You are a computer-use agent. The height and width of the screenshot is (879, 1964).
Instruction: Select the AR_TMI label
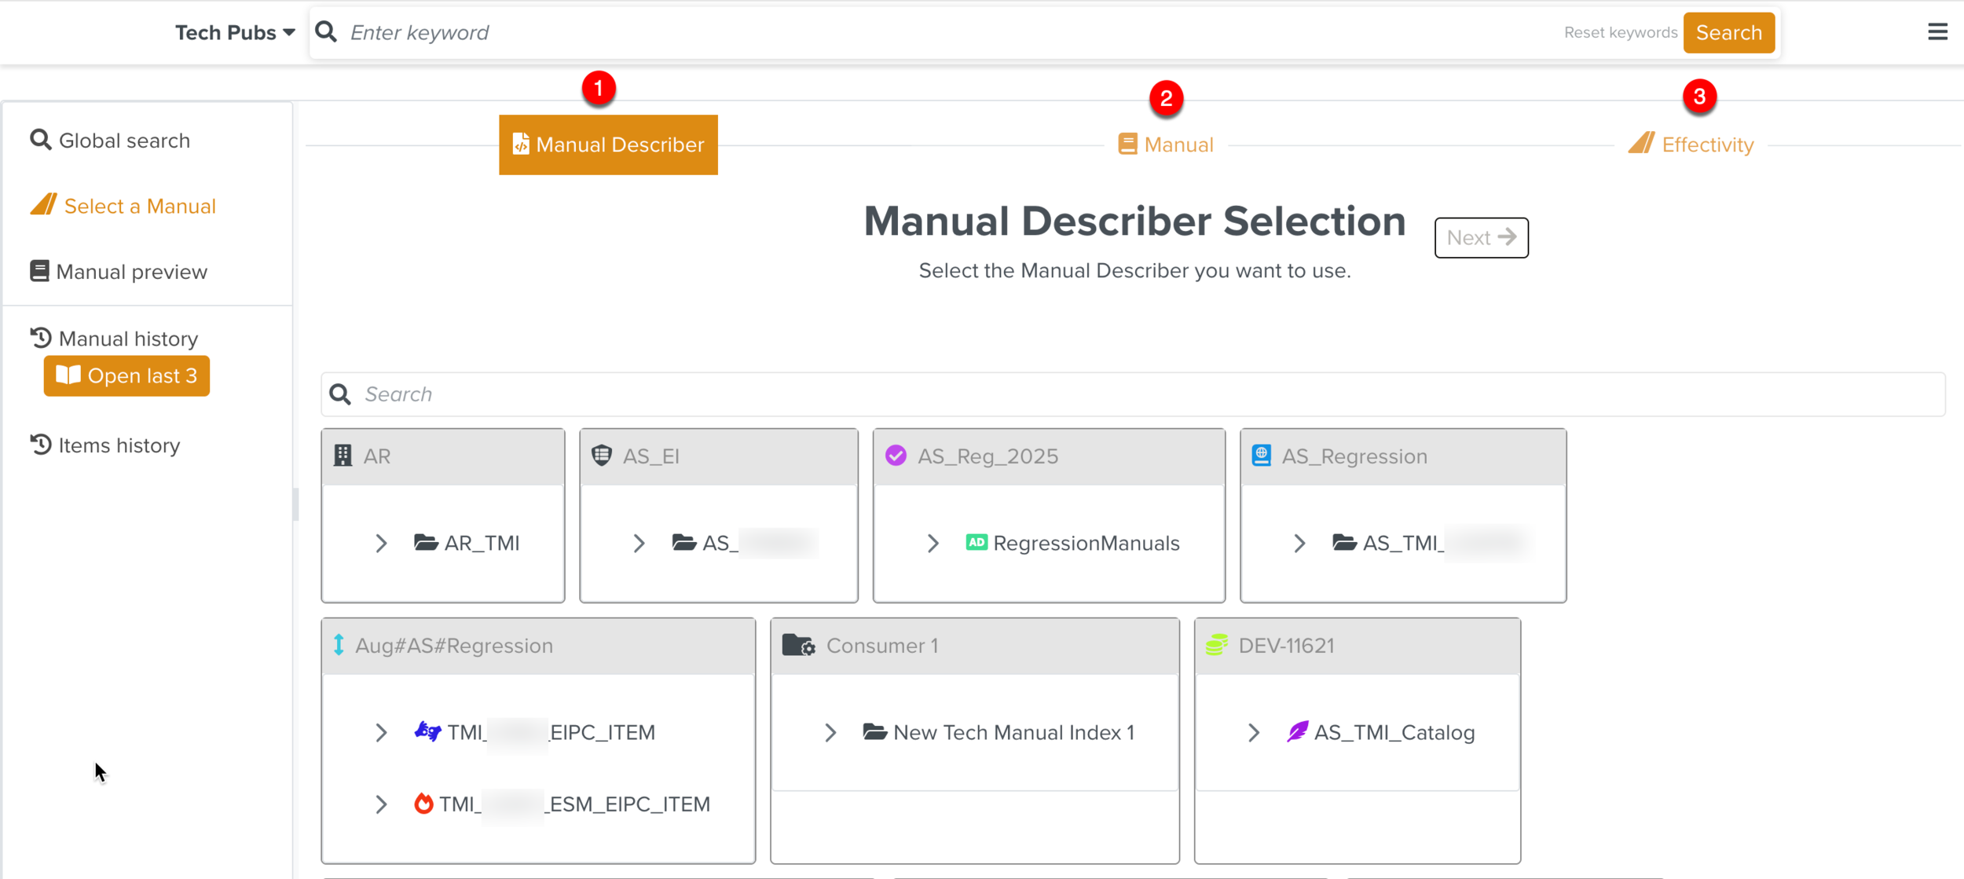pos(482,542)
